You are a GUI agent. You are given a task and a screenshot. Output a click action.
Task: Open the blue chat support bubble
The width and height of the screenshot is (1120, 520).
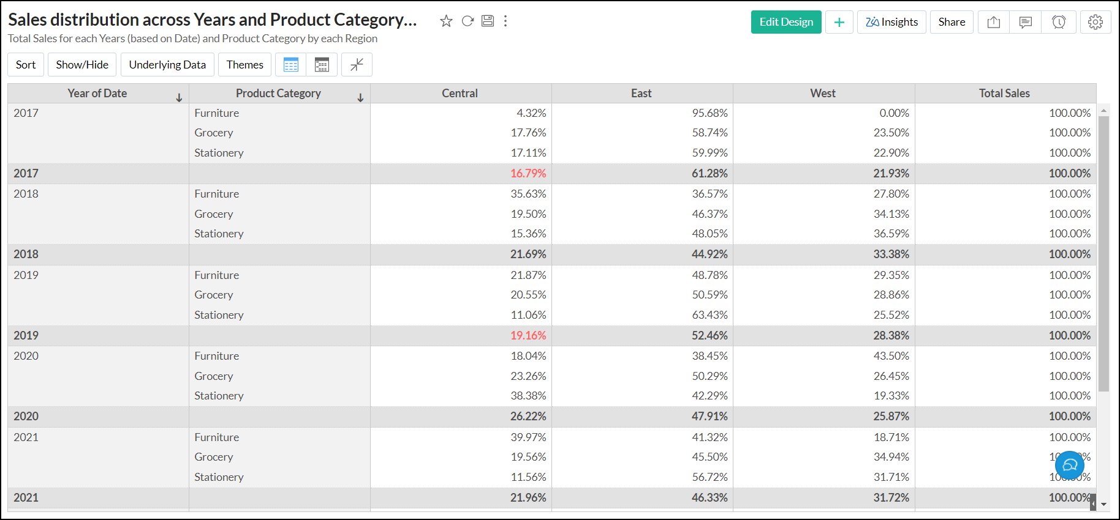(1070, 466)
